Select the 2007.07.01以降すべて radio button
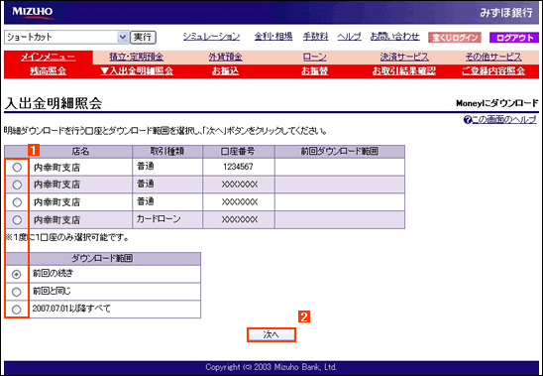The height and width of the screenshot is (376, 543). point(16,310)
